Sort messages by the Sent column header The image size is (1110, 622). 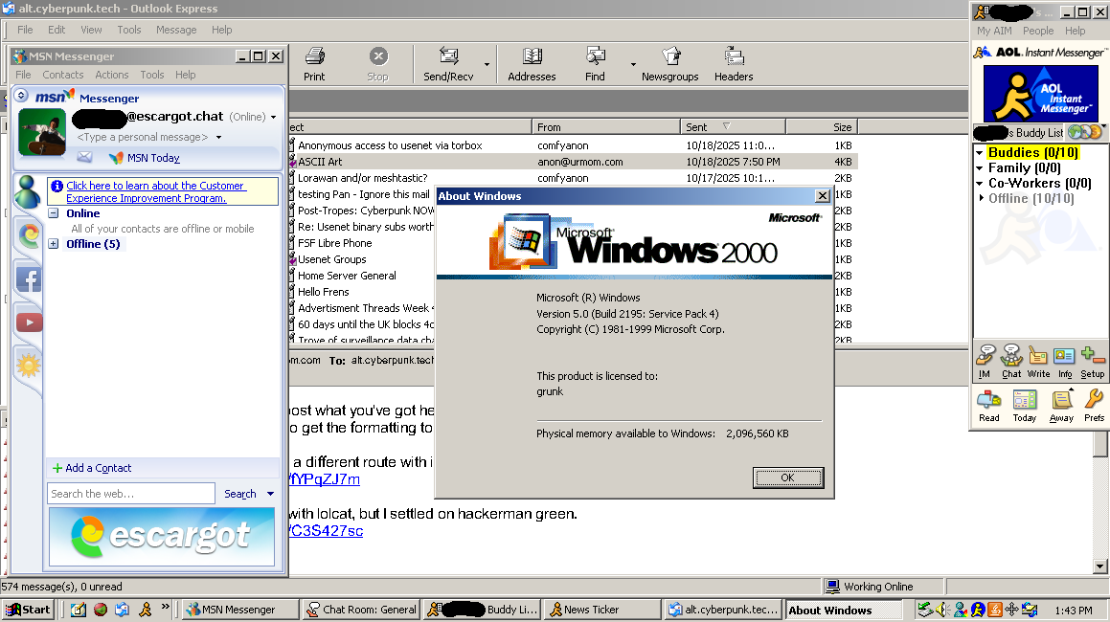pos(733,126)
